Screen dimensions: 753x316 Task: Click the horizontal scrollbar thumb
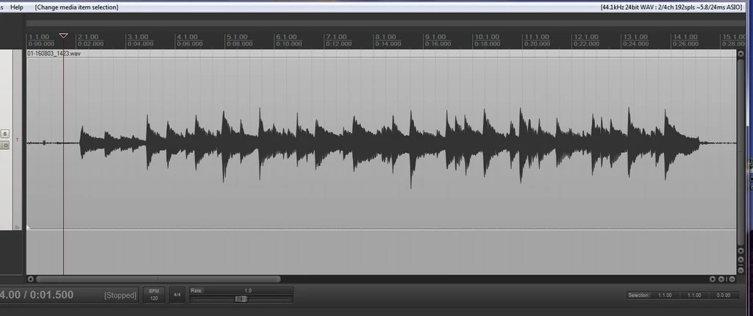[x=158, y=279]
